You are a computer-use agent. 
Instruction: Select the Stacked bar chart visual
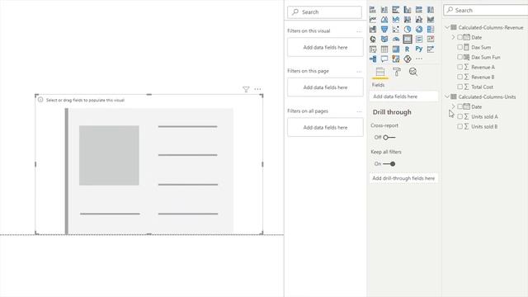click(373, 10)
